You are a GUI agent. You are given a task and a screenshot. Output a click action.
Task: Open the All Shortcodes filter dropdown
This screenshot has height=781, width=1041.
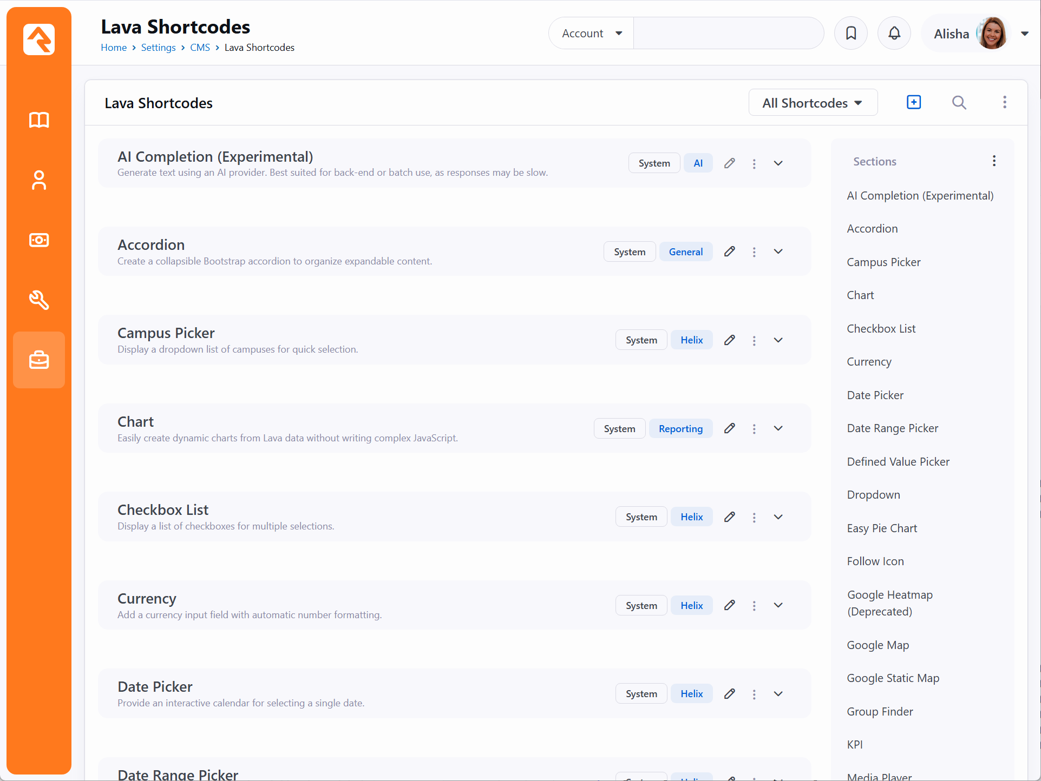[813, 103]
